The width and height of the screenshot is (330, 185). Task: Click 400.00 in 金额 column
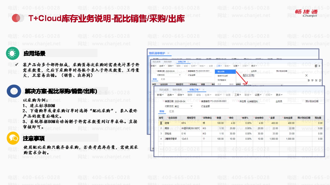272,123
